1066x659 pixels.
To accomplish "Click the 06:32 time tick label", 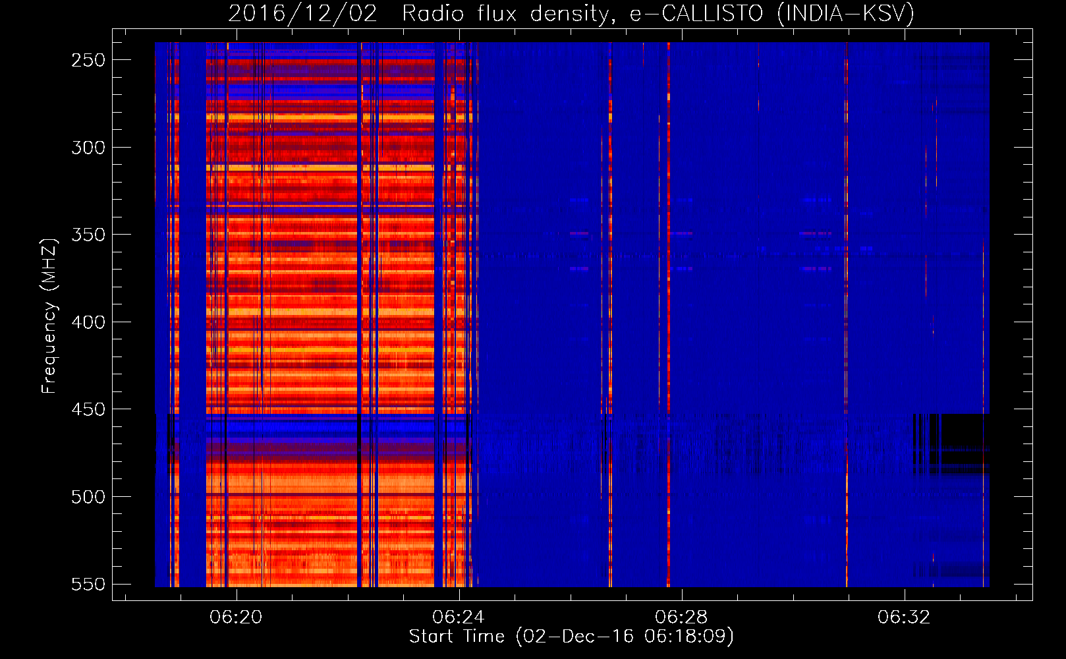I will point(904,617).
